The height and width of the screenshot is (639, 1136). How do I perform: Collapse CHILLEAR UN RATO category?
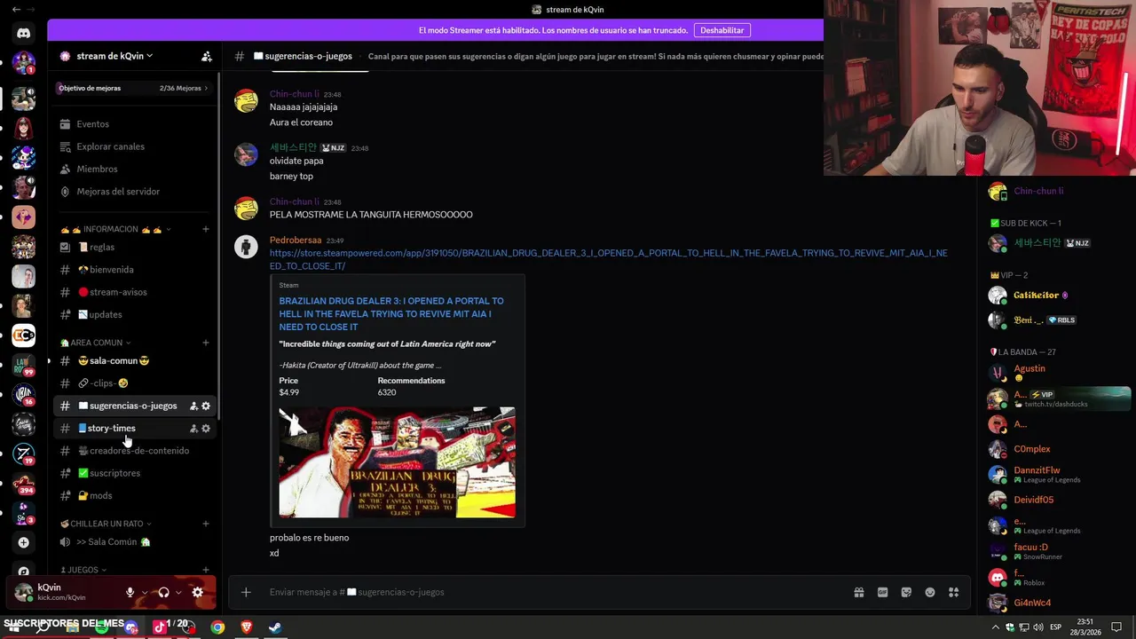(106, 524)
